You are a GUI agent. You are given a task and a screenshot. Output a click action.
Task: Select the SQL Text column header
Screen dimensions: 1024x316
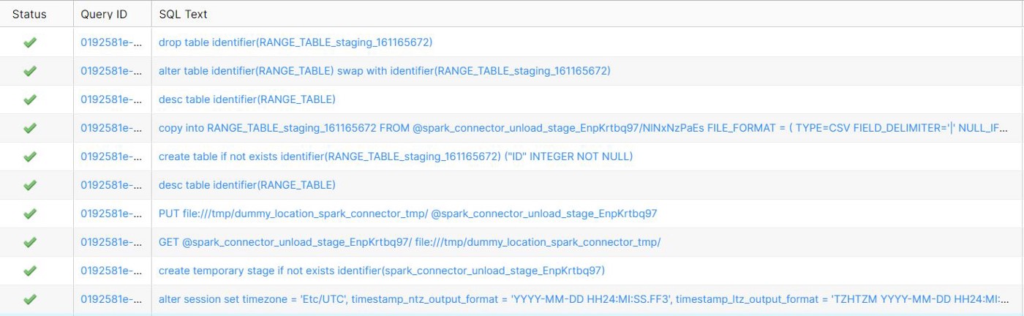(x=183, y=14)
